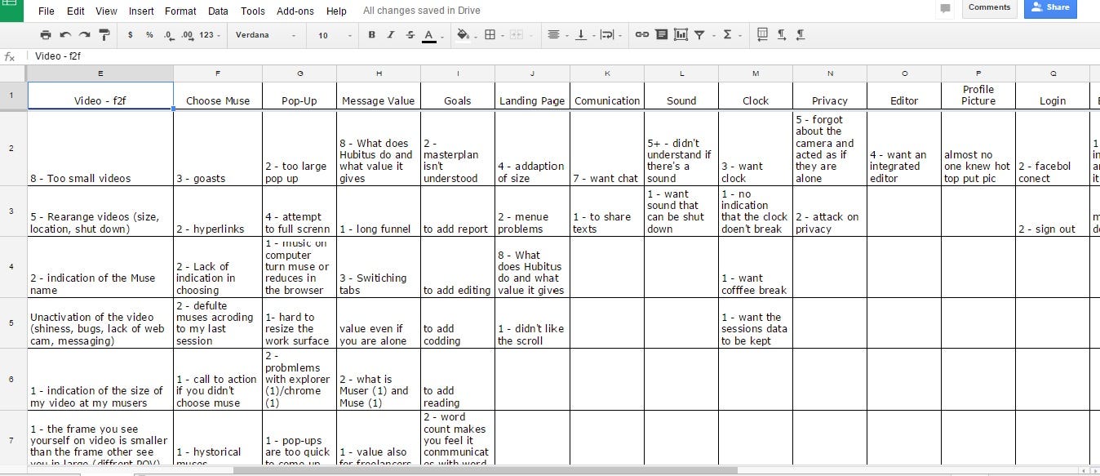Select the cell '2 - hyperlinks'
The height and width of the screenshot is (476, 1100).
218,211
